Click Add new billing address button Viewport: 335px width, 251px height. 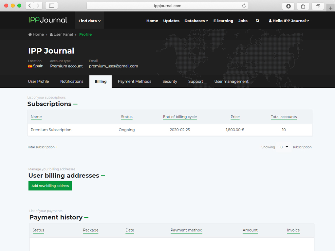[x=50, y=186]
